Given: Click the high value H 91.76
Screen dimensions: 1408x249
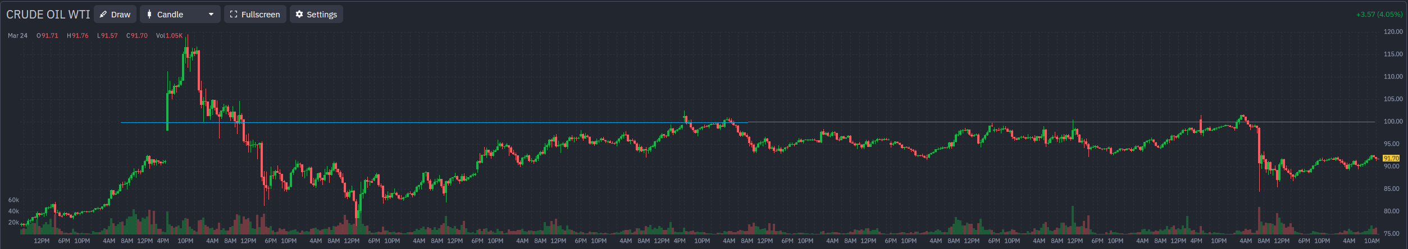Looking at the screenshot, I should 78,35.
